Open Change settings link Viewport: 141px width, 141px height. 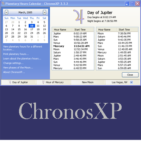[13, 63]
